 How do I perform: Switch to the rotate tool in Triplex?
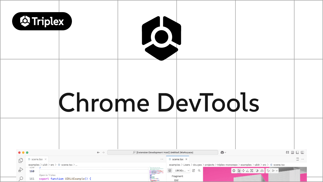tap(248, 171)
